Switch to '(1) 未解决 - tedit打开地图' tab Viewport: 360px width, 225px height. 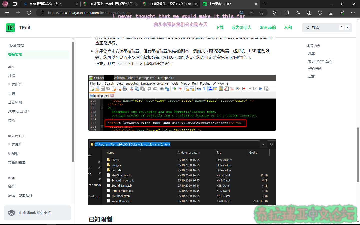(x=111, y=4)
